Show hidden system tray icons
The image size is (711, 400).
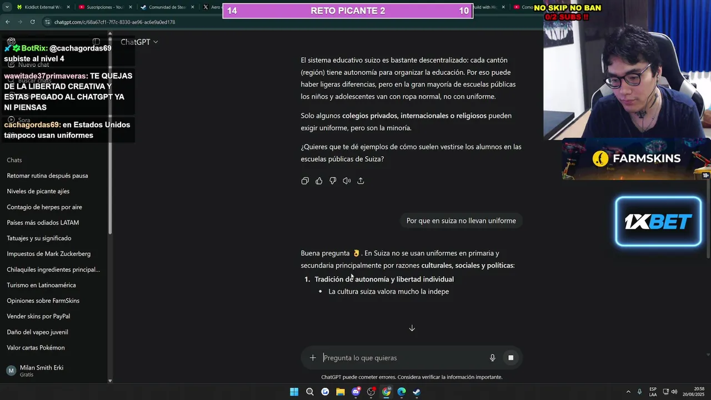pos(628,392)
